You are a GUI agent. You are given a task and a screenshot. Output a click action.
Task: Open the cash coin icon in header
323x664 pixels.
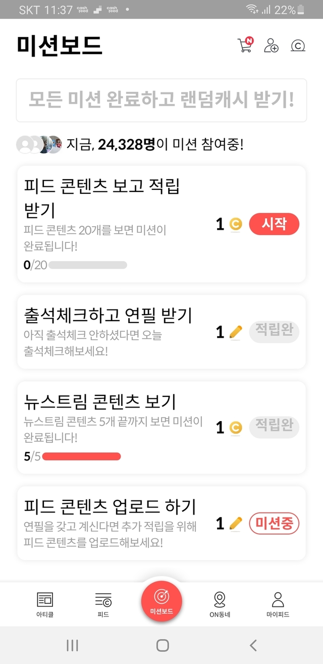point(298,46)
